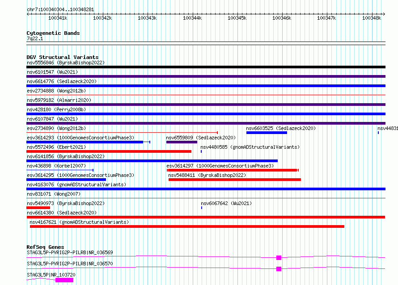Viewport: 398px width, 285px height.
Task: Click the nsv5490973 (ByrskaBishop2022) short red bar
Action: point(38,208)
